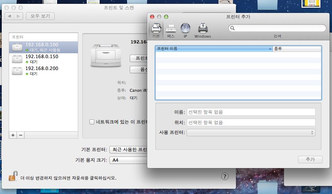This screenshot has width=332, height=194.
Task: Click the plus button to add printer
Action: click(13, 135)
